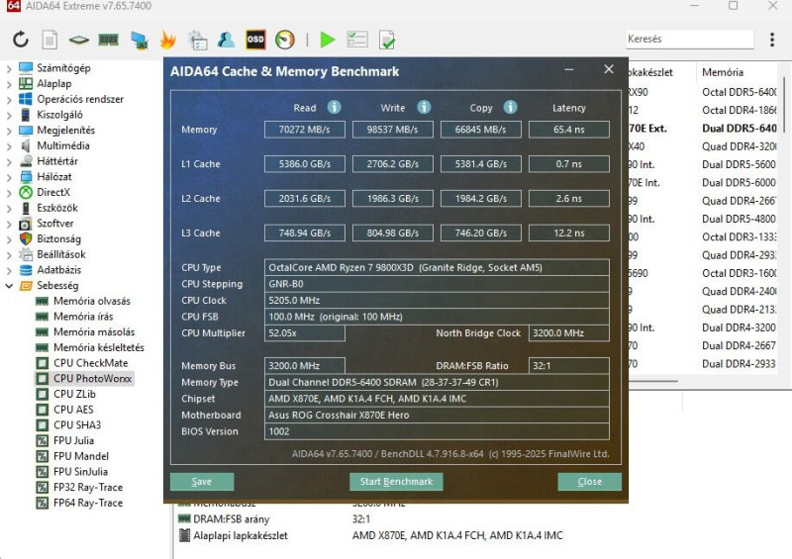Click the Close button in dialog
Image resolution: width=792 pixels, height=559 pixels.
(589, 482)
